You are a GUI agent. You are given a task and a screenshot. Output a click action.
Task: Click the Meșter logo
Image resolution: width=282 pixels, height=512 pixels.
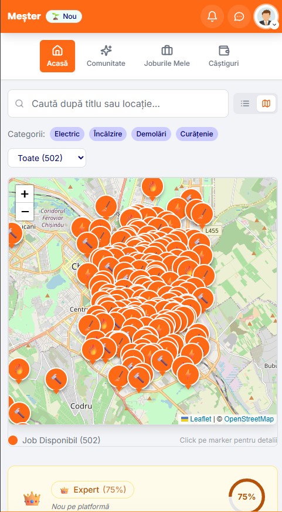pyautogui.click(x=24, y=16)
